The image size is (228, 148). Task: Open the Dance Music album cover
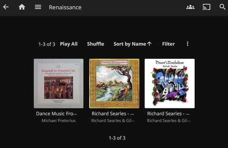click(x=59, y=83)
